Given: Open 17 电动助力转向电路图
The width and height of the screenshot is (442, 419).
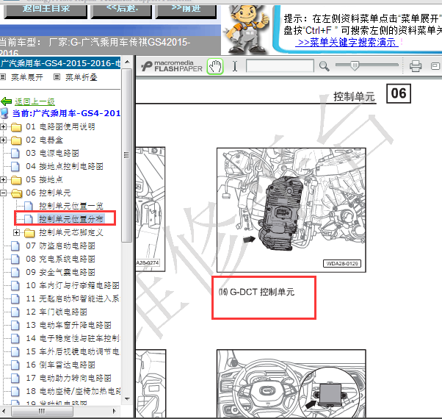Looking at the screenshot, I should pos(68,378).
